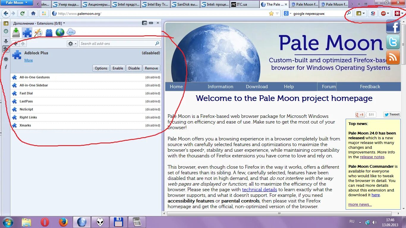This screenshot has width=406, height=228.
Task: Click the Remove button for Adblock Plus
Action: pyautogui.click(x=151, y=68)
